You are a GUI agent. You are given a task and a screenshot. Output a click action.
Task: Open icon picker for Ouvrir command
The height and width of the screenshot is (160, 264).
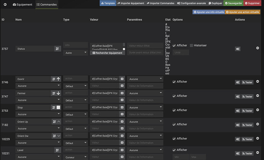[54, 79]
